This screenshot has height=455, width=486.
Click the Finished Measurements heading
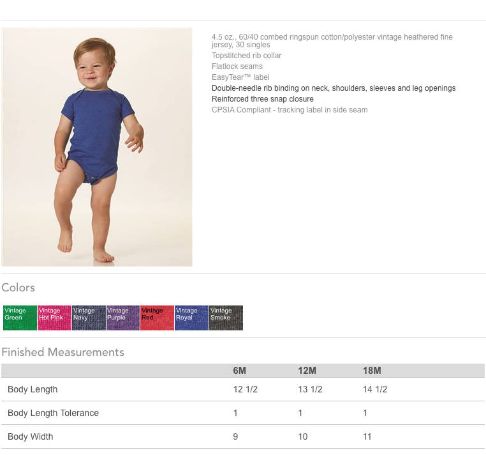pyautogui.click(x=63, y=352)
